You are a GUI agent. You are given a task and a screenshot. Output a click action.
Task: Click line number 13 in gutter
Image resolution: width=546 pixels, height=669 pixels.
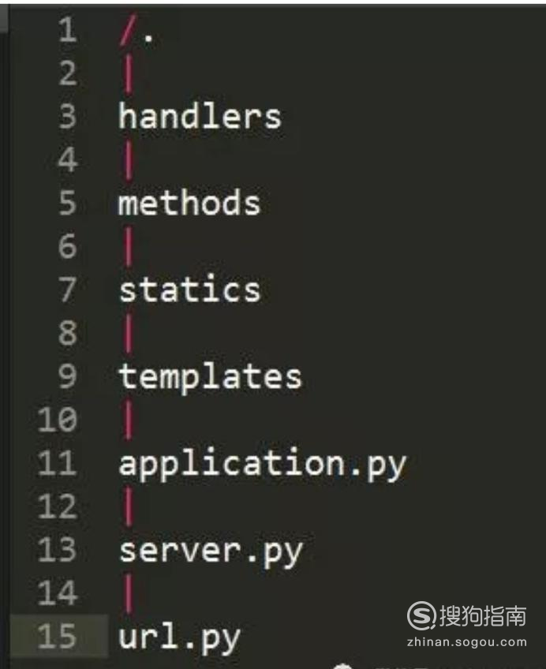[x=58, y=550]
